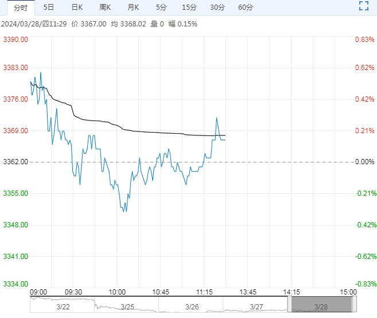This screenshot has height=318, width=377.
Task: Switch to 月K monthly candlestick view
Action: click(x=133, y=7)
